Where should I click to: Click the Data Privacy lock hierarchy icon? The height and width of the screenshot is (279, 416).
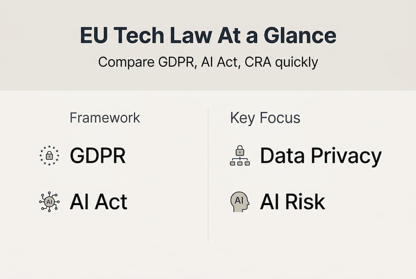pos(240,156)
